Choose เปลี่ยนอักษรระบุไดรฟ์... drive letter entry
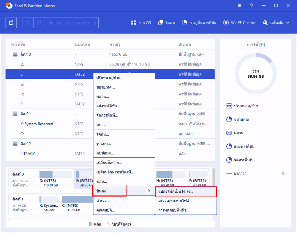The width and height of the screenshot is (297, 233). pyautogui.click(x=124, y=172)
